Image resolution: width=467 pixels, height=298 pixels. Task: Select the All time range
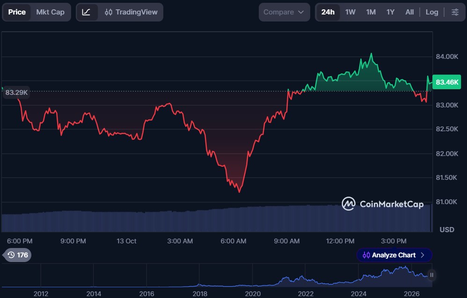point(409,12)
